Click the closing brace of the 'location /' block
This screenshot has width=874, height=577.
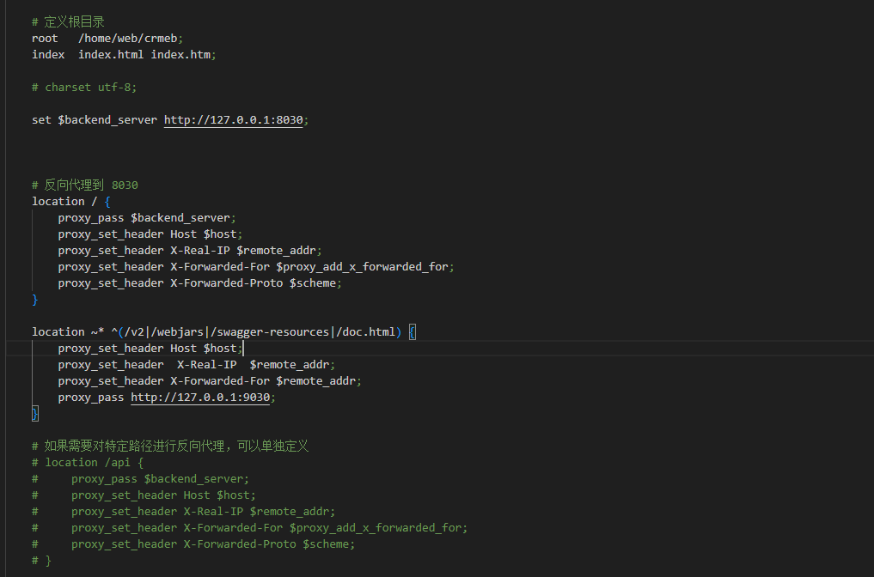[x=35, y=300]
